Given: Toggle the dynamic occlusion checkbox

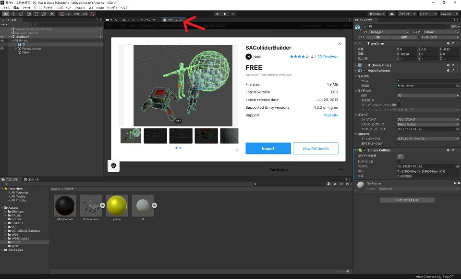Looking at the screenshot, I should click(399, 143).
